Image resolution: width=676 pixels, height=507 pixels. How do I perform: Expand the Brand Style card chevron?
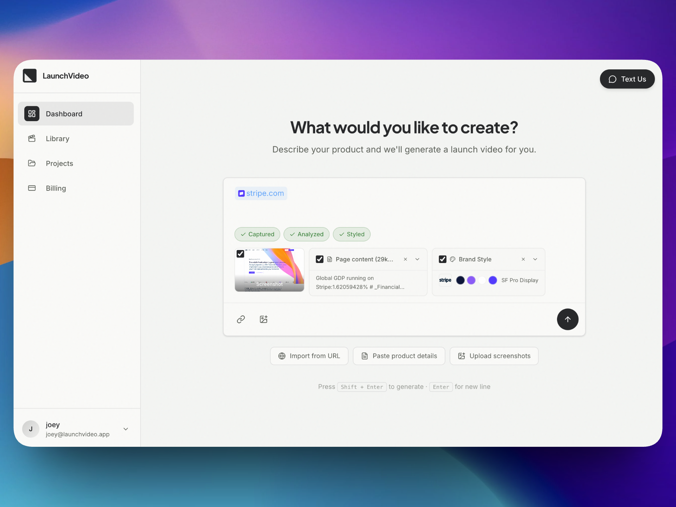point(535,259)
